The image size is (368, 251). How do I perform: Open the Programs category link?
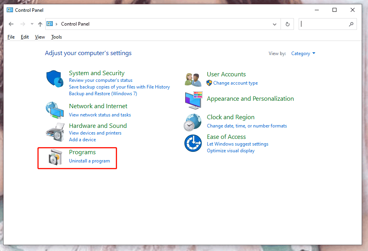[82, 152]
